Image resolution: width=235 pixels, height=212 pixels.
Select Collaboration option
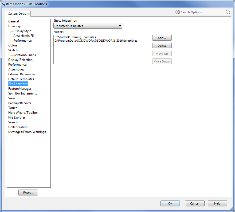click(18, 127)
